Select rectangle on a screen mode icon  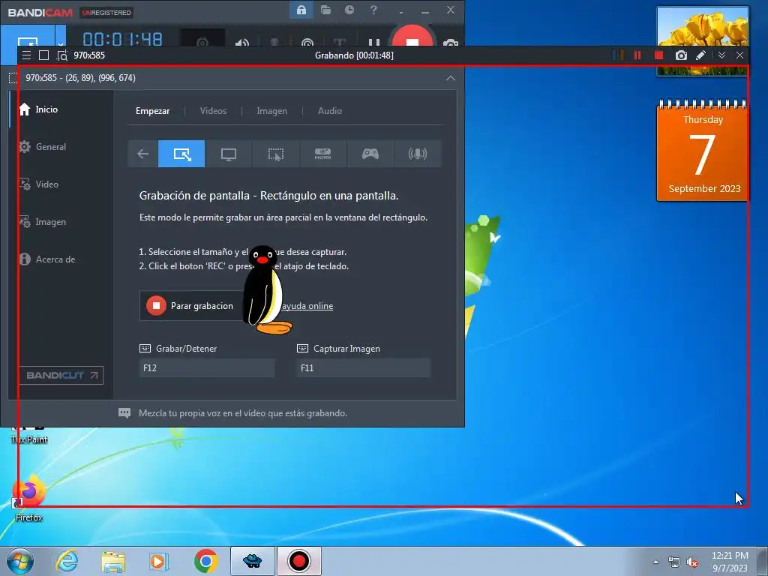tap(181, 154)
